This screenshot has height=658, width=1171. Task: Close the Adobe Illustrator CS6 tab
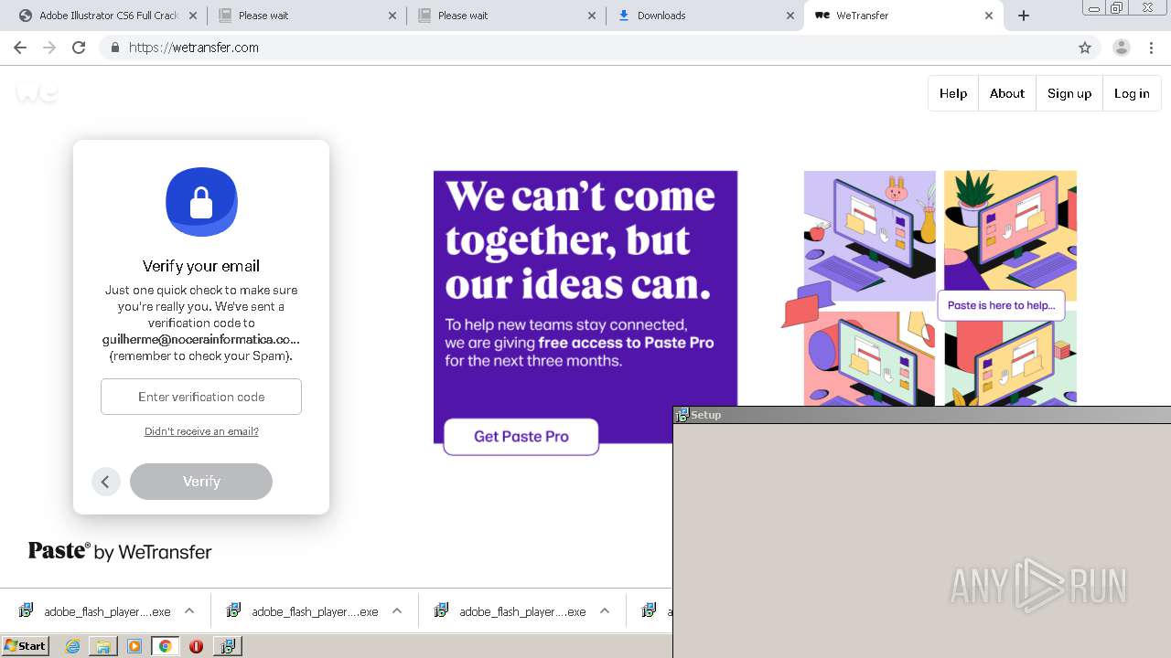[193, 16]
